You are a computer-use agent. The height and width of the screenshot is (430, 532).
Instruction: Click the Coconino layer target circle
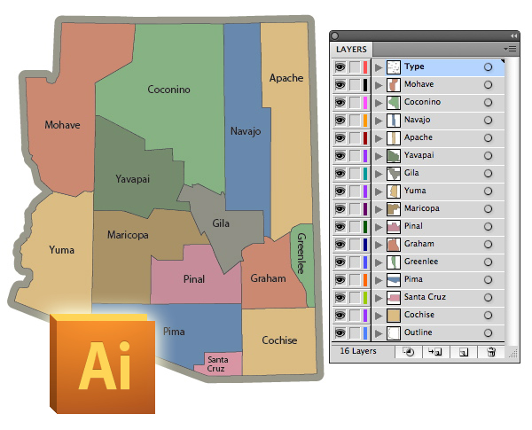488,102
